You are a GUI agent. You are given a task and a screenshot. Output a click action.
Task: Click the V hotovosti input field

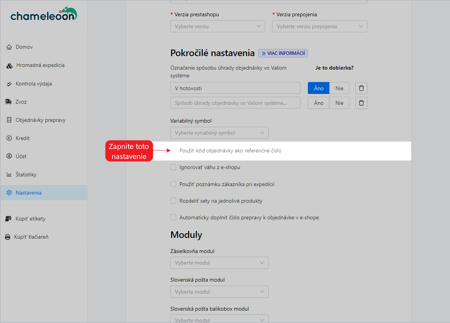(x=235, y=88)
